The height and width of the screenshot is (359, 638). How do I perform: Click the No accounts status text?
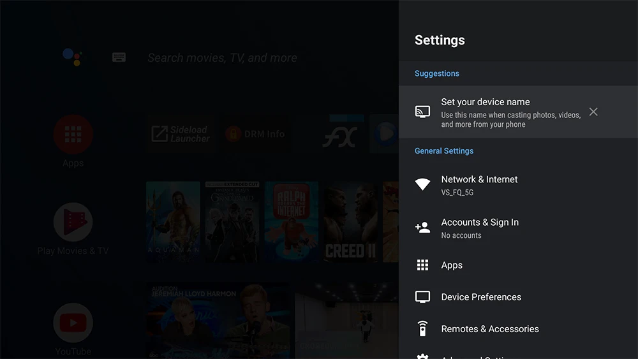[x=461, y=235]
